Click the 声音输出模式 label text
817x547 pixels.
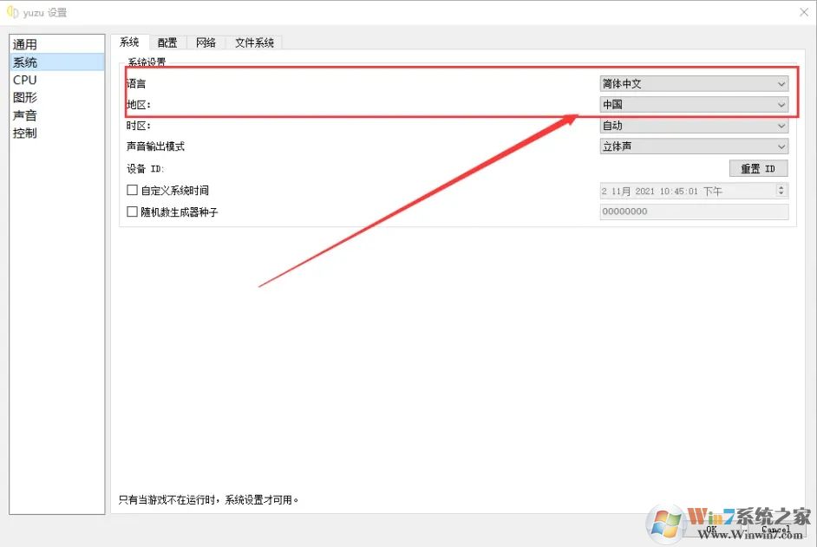coord(155,147)
